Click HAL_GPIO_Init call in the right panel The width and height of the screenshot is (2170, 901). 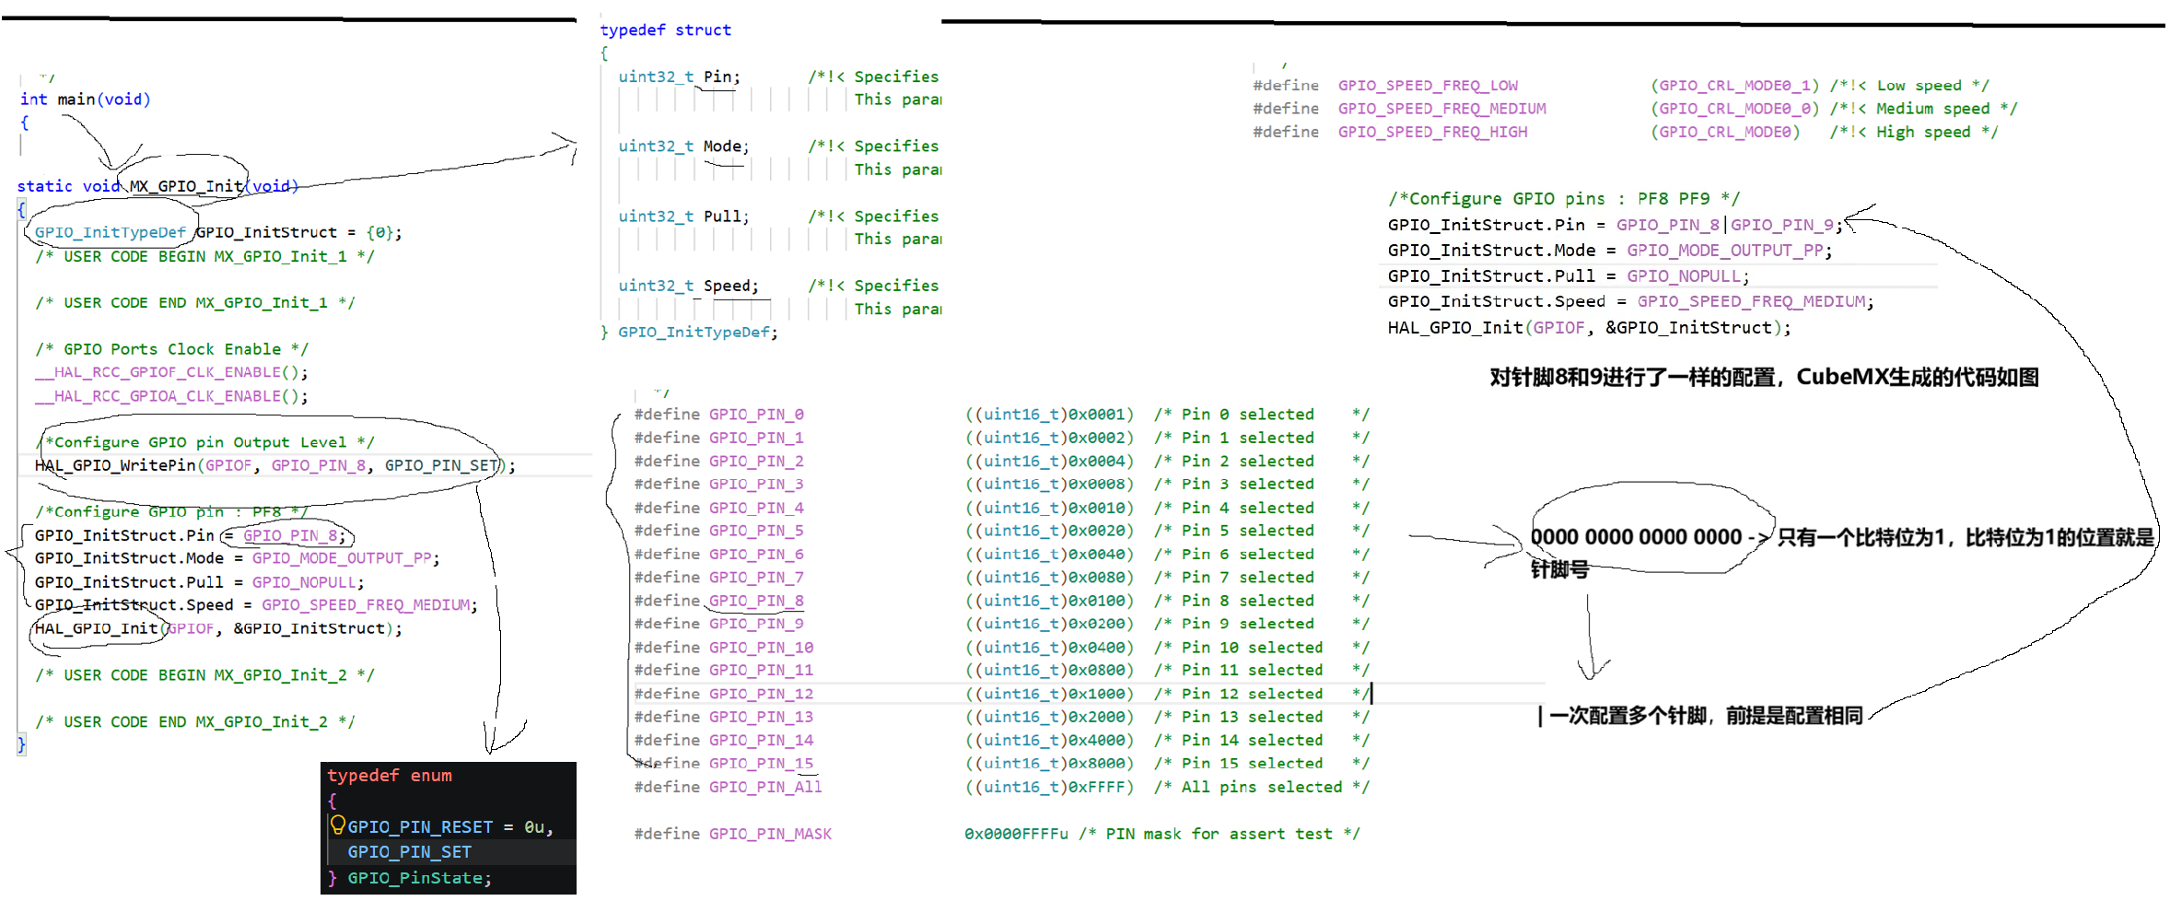pos(1455,327)
